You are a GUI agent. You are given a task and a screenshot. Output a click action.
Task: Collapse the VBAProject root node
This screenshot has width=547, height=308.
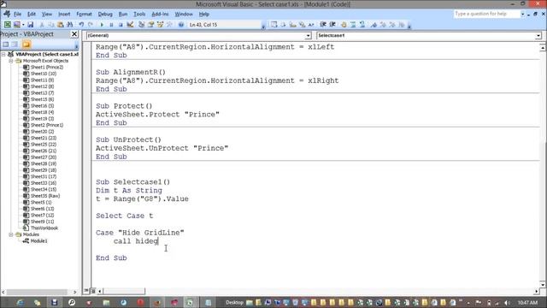tap(3, 54)
